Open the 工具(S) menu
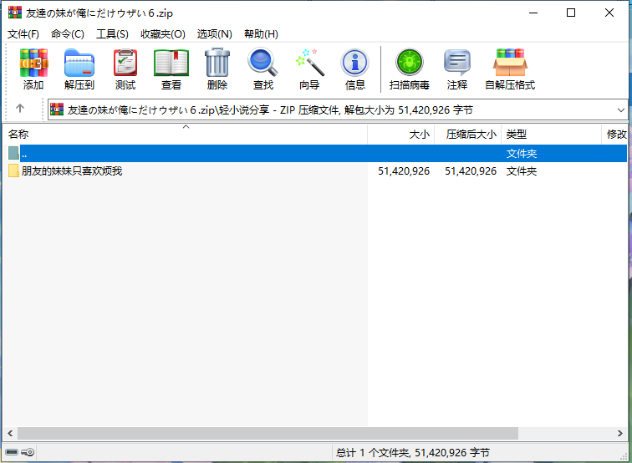Screen dimensions: 632x463 point(113,34)
